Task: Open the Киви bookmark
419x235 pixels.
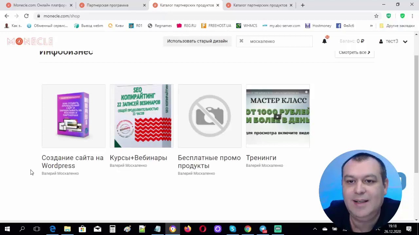Action: click(116, 25)
